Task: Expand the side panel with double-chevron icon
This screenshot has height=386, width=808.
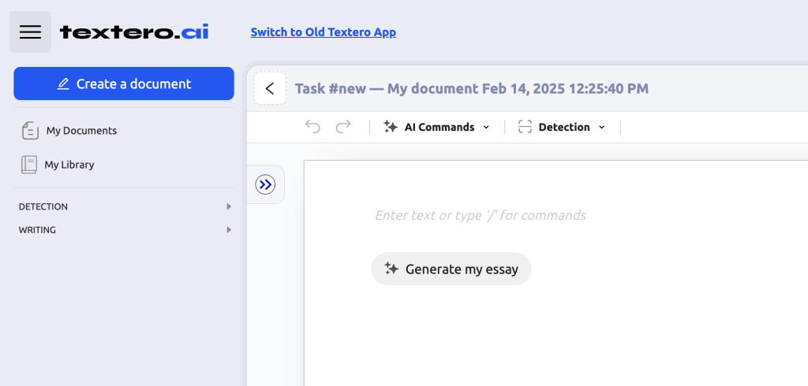Action: click(265, 184)
